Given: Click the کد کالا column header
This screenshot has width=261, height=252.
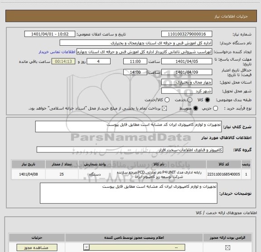Looking at the screenshot, I should click(x=224, y=164).
